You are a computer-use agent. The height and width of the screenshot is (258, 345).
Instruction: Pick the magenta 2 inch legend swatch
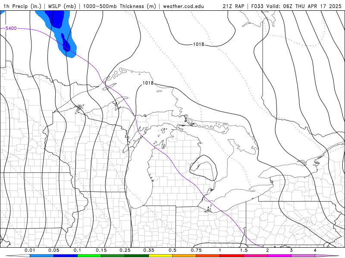pos(279,256)
